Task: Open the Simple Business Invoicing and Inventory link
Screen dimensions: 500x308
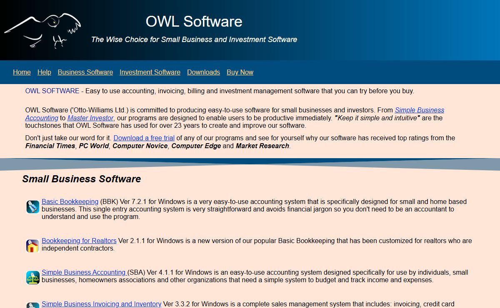Action: (x=101, y=304)
